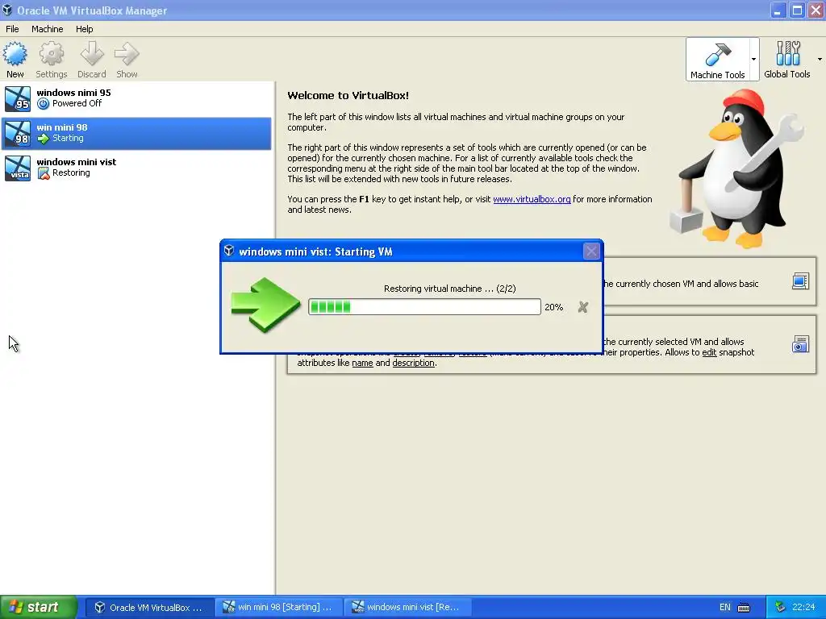Open Settings from the toolbar
This screenshot has width=826, height=619.
tap(51, 60)
